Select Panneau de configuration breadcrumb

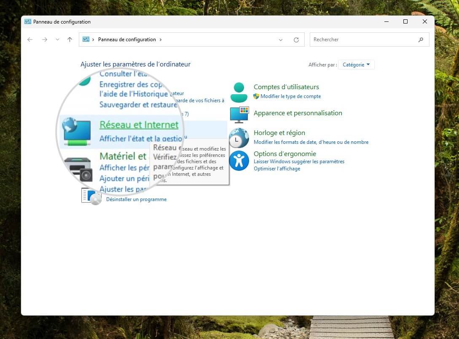pos(127,40)
